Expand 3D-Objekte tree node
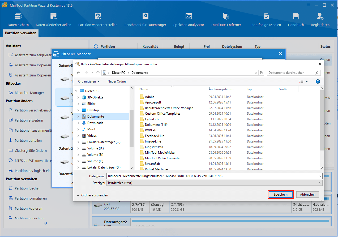338x237 pixels. point(78,97)
